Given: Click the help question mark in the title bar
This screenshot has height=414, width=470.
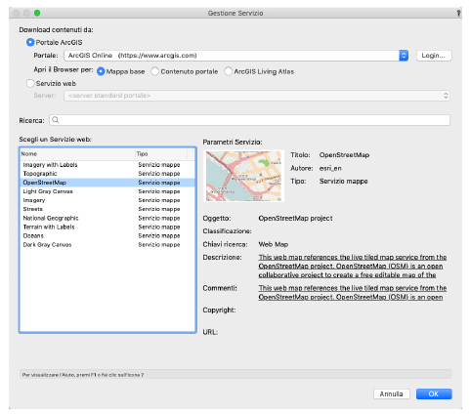Looking at the screenshot, I should pyautogui.click(x=458, y=13).
